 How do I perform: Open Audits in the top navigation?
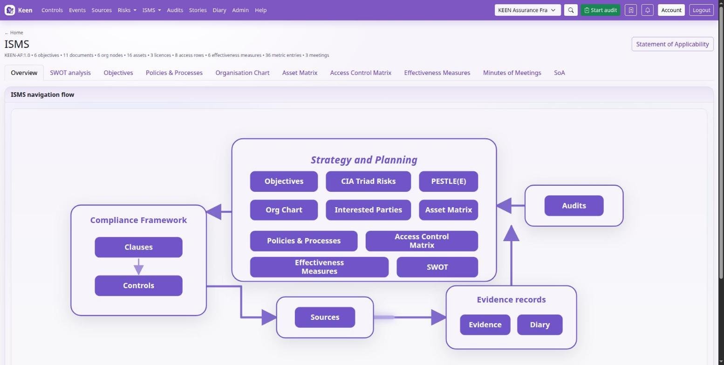pyautogui.click(x=175, y=10)
